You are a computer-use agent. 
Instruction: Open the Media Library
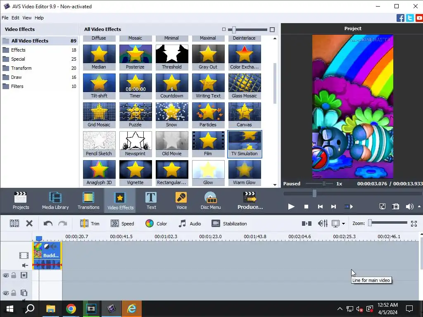[55, 201]
